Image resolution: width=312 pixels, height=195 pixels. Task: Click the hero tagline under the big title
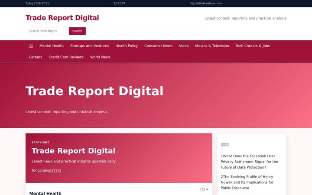coord(66,112)
